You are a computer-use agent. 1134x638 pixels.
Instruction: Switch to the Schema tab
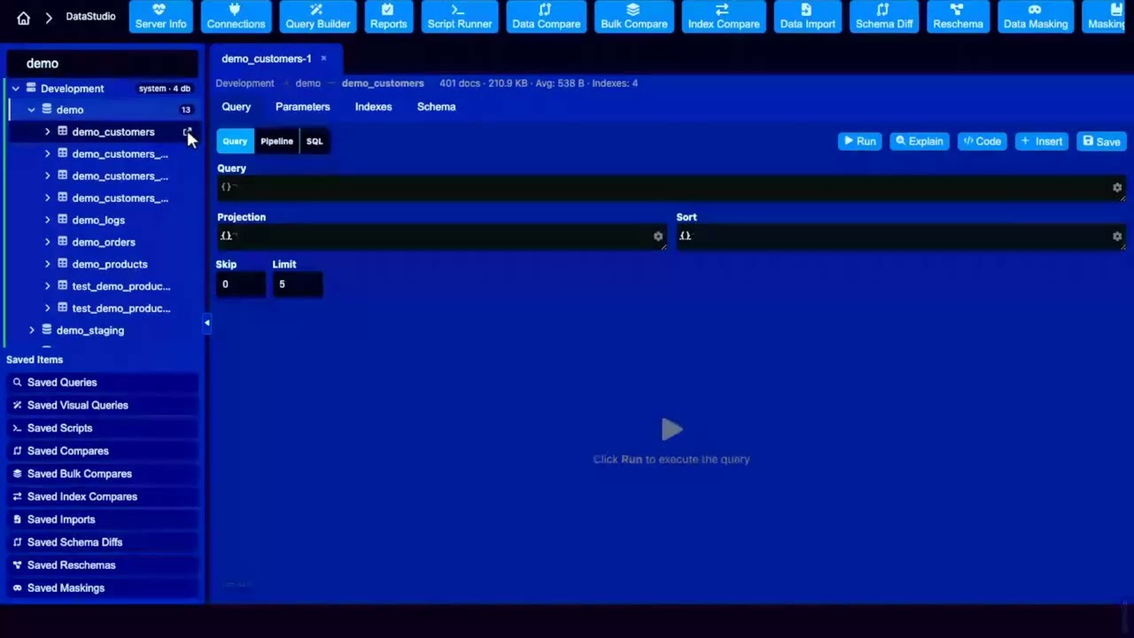click(x=436, y=106)
